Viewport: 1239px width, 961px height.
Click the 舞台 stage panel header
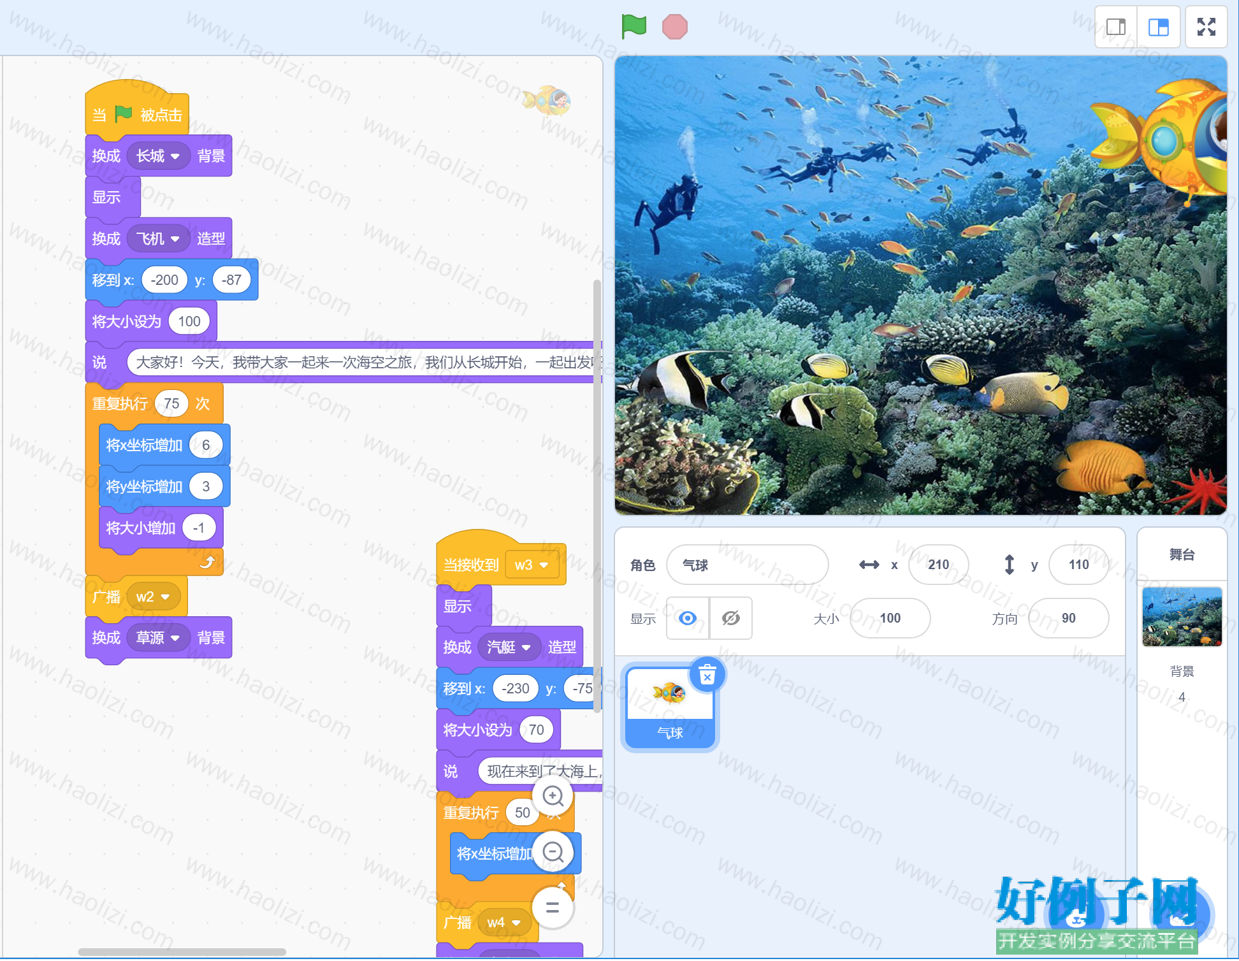pyautogui.click(x=1182, y=554)
